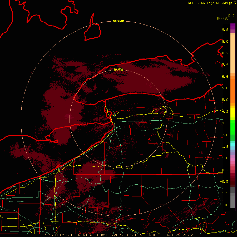Viewport: 237px width, 237px height.
Task: Click the 7.4 value on the scale
Action: click(225, 65)
